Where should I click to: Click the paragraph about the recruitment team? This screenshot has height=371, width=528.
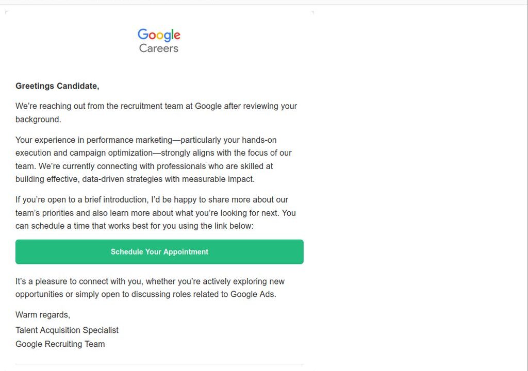point(156,113)
